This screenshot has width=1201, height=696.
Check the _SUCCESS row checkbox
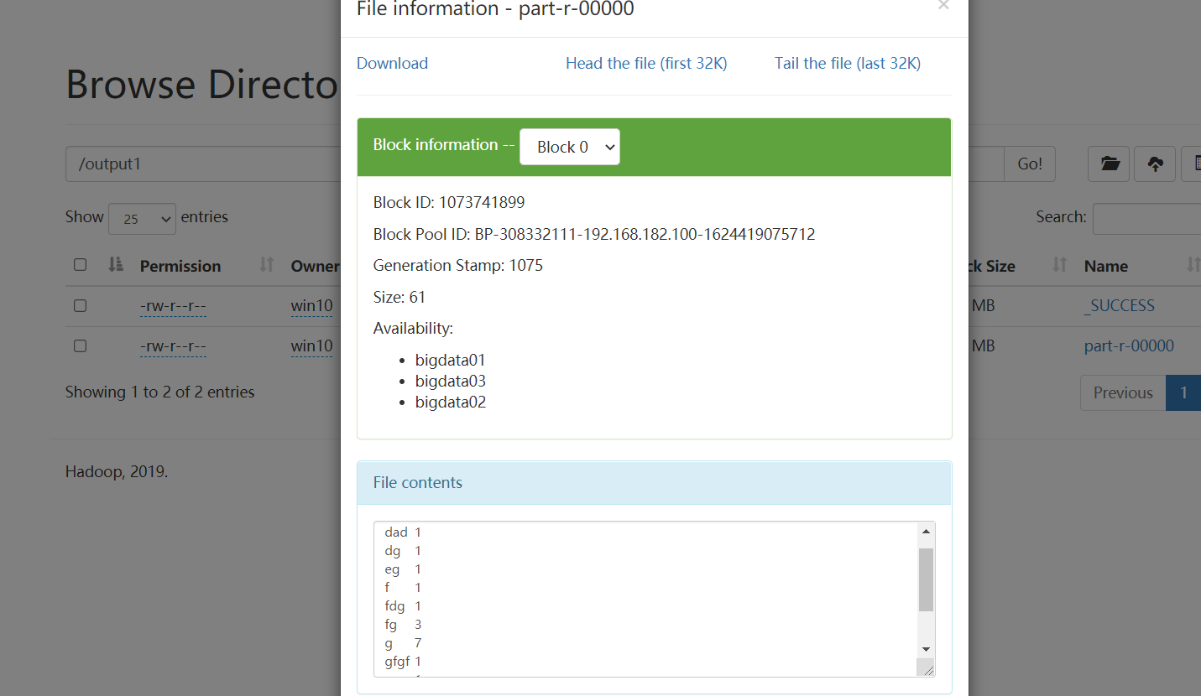[80, 306]
